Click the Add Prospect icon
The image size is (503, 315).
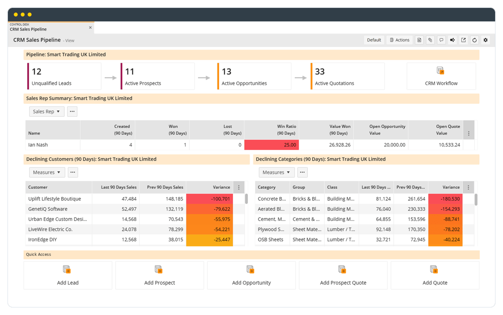tap(158, 269)
